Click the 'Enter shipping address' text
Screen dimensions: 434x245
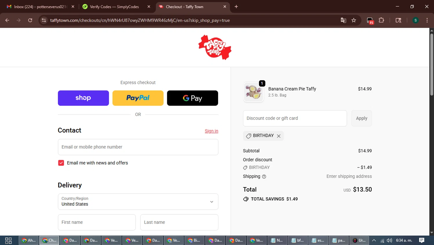click(349, 176)
